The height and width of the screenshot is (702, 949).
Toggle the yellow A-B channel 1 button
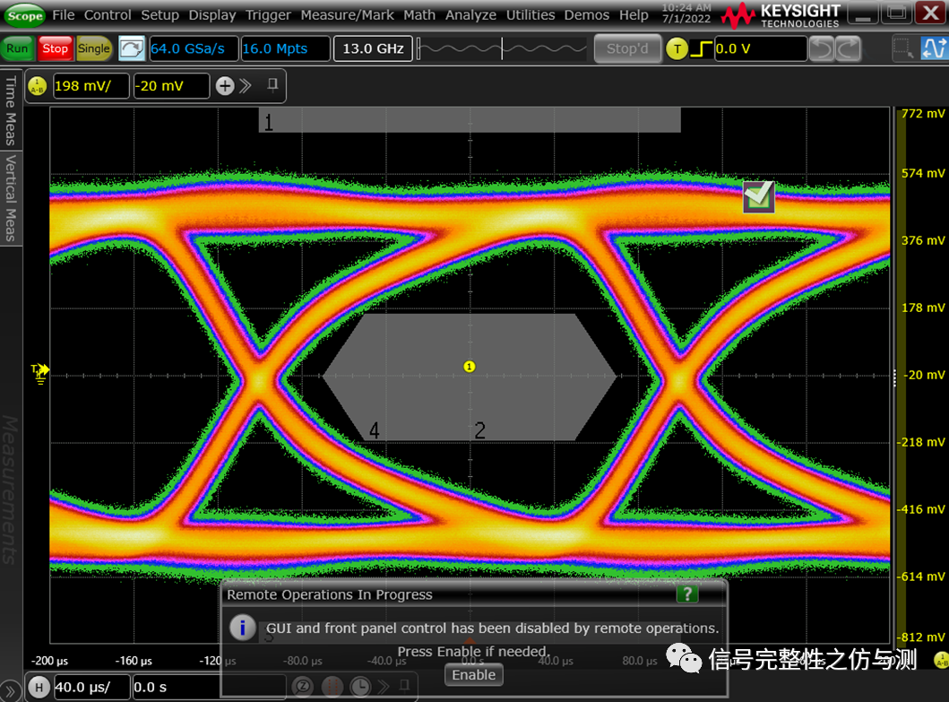[38, 86]
